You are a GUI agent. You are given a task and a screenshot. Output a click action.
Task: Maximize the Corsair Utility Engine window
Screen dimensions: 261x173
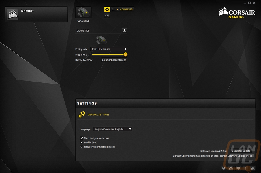249,3
